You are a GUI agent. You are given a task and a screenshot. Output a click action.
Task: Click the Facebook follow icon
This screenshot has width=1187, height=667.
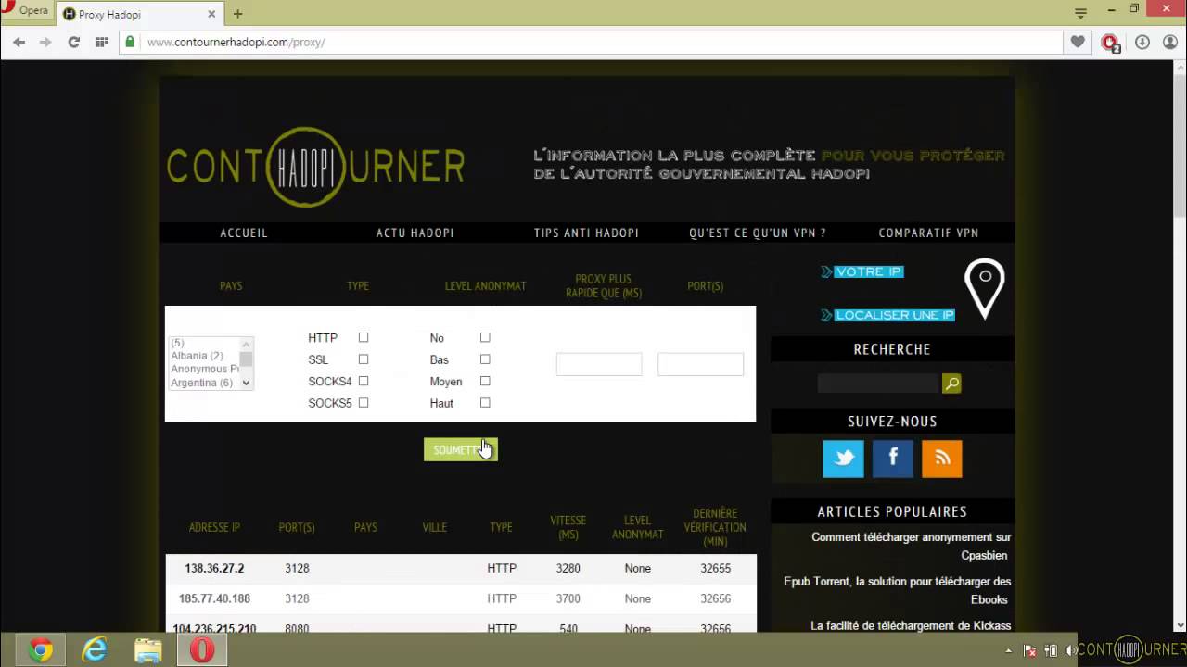[x=893, y=459]
